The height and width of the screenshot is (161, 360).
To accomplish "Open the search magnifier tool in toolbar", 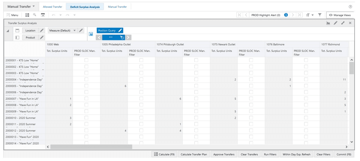I will point(34,15).
